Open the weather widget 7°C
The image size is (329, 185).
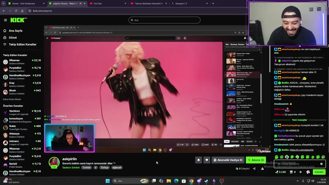(x=11, y=181)
